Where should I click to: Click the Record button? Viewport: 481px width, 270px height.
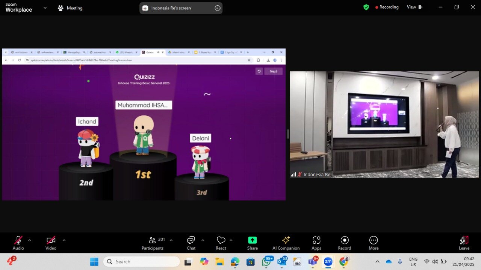(x=344, y=242)
